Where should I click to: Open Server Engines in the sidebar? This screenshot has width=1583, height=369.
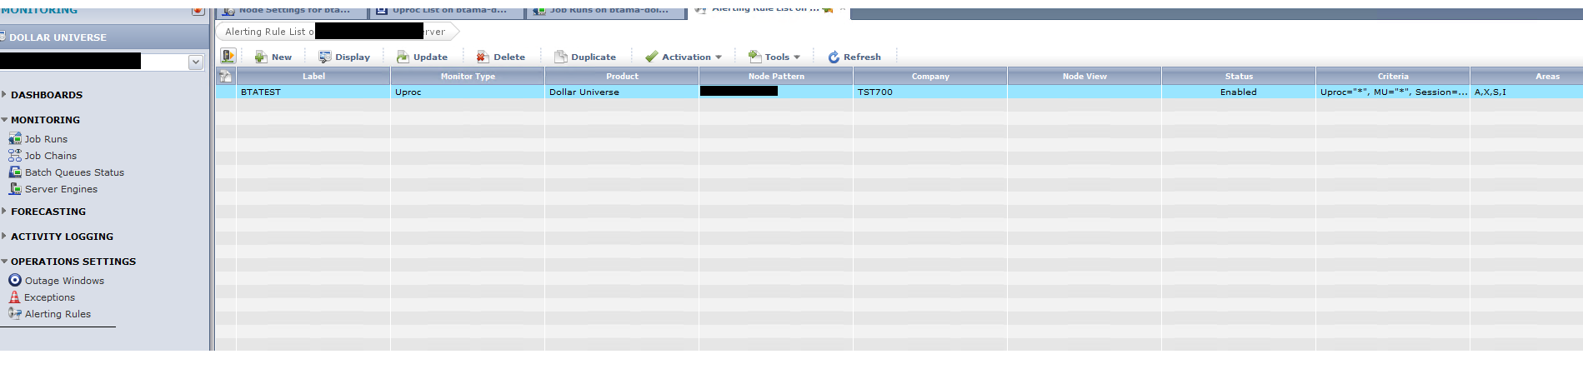point(53,189)
